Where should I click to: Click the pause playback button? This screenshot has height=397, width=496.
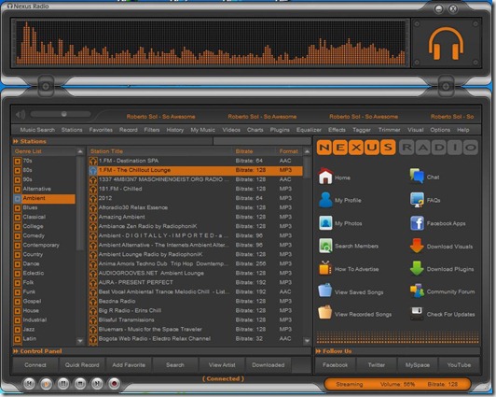63,384
